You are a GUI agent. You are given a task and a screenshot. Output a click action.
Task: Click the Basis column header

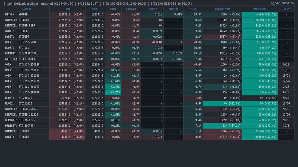(113, 9)
